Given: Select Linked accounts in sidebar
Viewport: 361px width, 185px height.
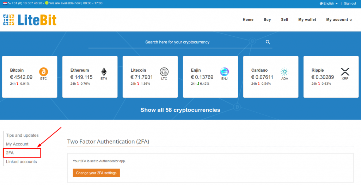Looking at the screenshot, I should (22, 162).
